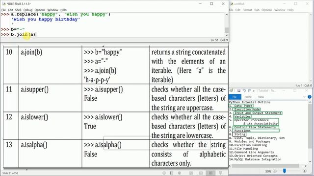Open the Format menu in the untitled editor
The image size is (314, 176).
click(247, 10)
